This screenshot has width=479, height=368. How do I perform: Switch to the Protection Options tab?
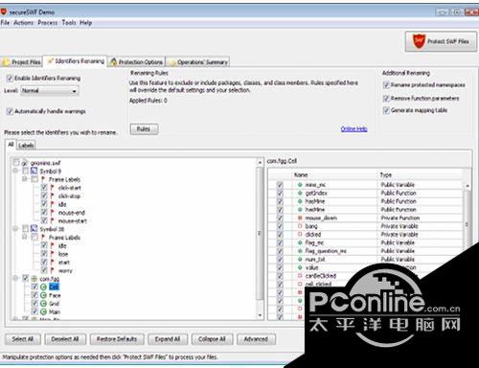137,62
